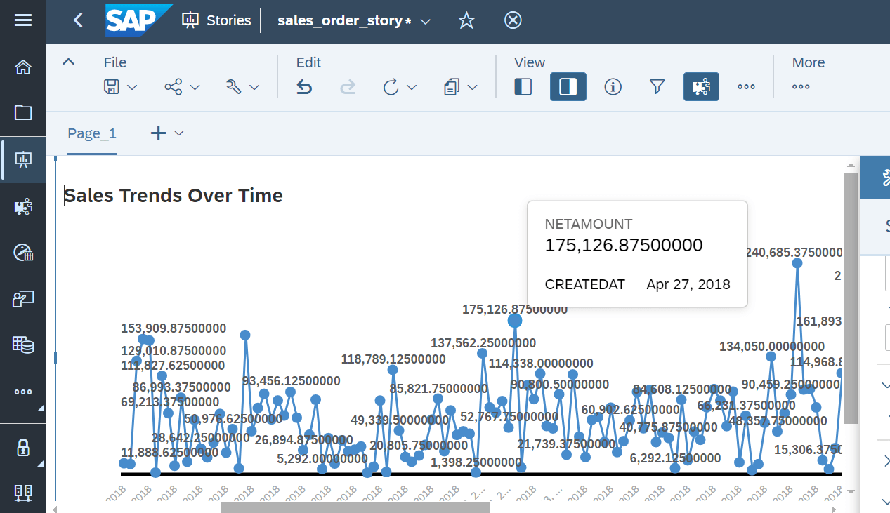Open the Modeler database icon in sidebar
Image resolution: width=890 pixels, height=513 pixels.
point(22,345)
